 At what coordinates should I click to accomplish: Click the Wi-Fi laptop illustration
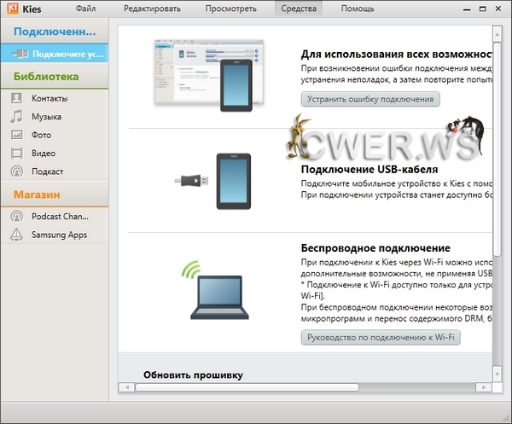pos(215,290)
